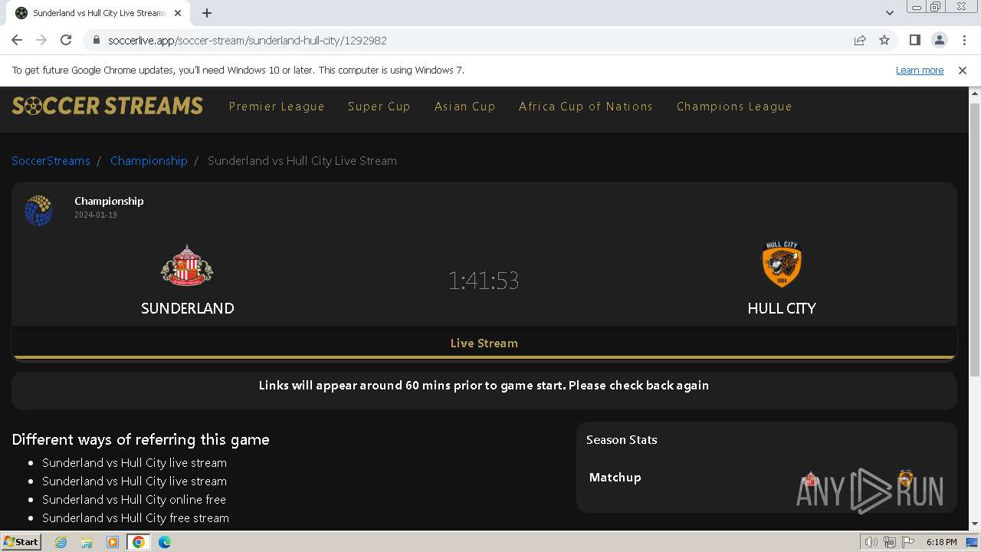Dismiss the Chrome update notification bar
This screenshot has height=552, width=981.
pyautogui.click(x=963, y=71)
